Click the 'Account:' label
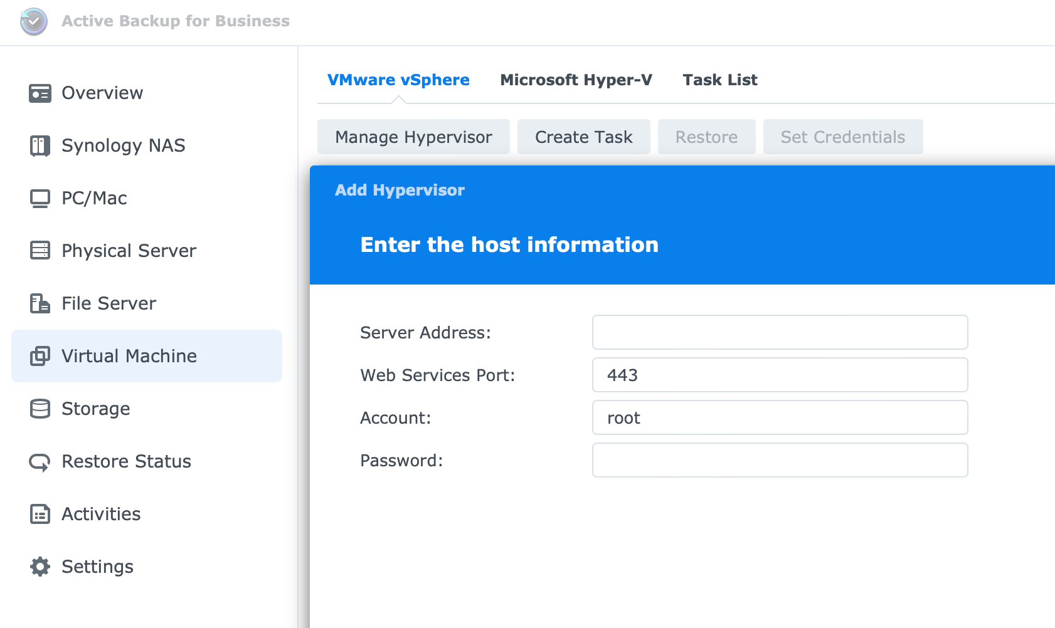 coord(396,418)
